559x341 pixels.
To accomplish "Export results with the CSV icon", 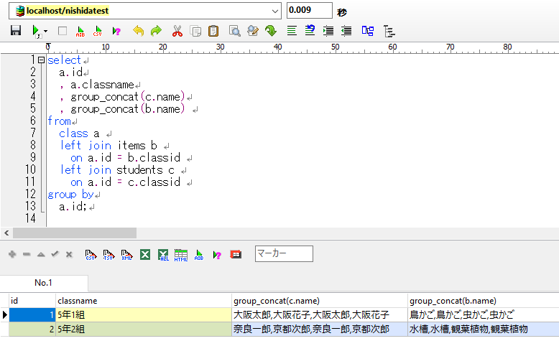I will 91,255.
